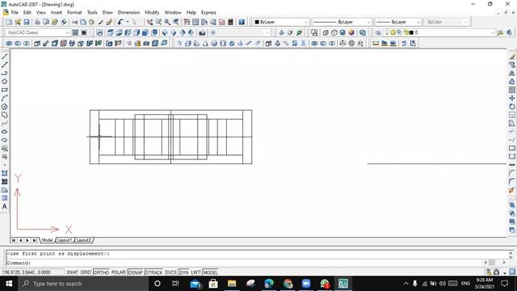Select the Polygon tool
This screenshot has width=517, height=291.
[x=5, y=82]
